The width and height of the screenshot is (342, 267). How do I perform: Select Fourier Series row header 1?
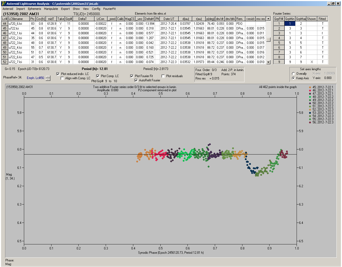point(279,24)
